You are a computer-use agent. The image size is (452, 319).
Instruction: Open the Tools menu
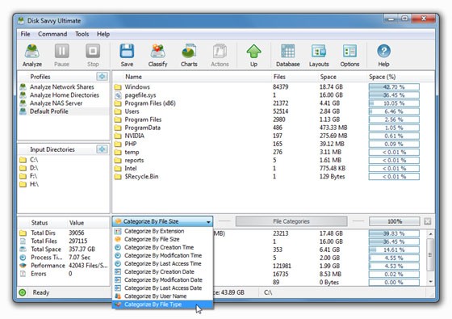(x=82, y=34)
